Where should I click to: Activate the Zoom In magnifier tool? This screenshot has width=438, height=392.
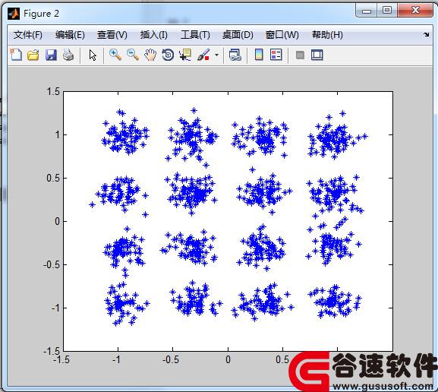(x=115, y=55)
